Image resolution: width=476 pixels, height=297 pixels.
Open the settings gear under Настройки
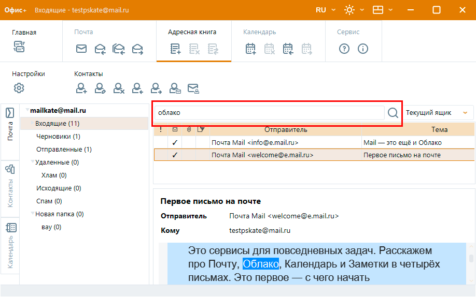pyautogui.click(x=19, y=88)
